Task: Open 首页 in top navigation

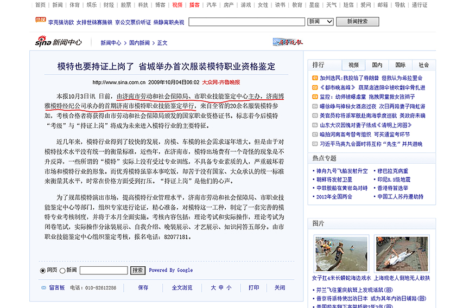Action: pos(41,5)
